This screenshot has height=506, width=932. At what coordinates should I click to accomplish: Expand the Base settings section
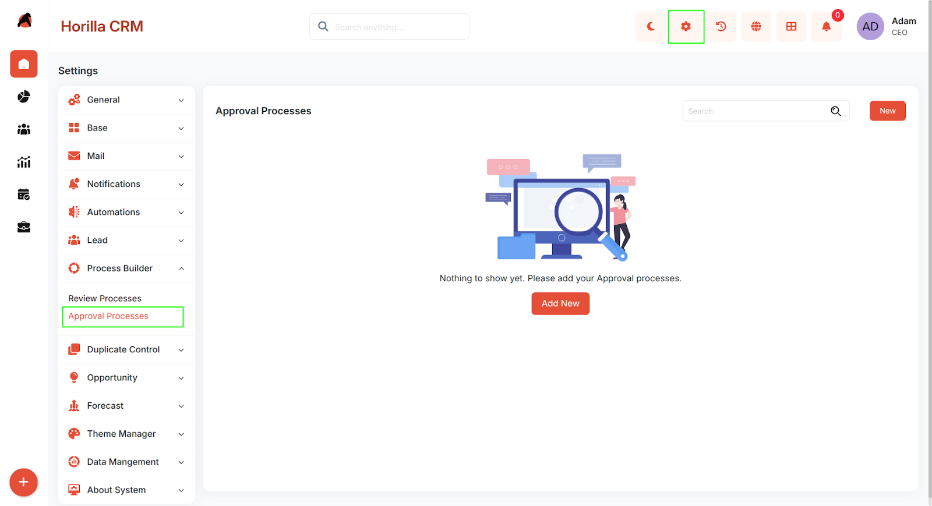(x=127, y=128)
